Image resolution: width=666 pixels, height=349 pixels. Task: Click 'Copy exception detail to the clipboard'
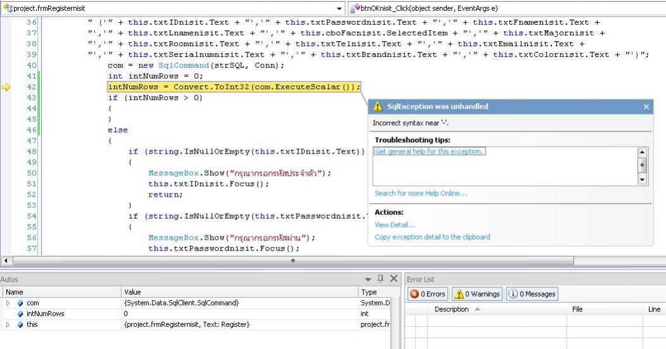pos(432,237)
